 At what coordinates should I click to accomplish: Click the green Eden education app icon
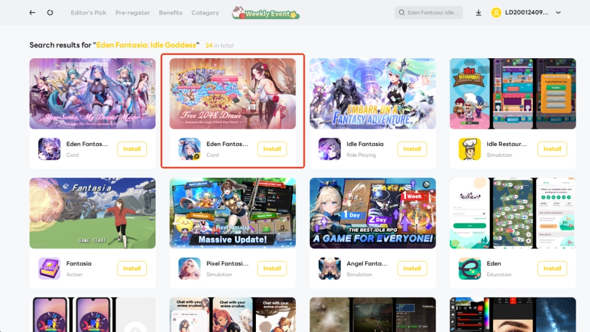[469, 268]
